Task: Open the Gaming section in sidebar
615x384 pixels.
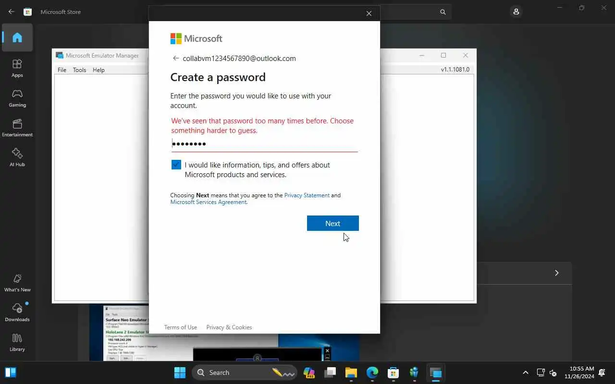Action: pyautogui.click(x=17, y=98)
